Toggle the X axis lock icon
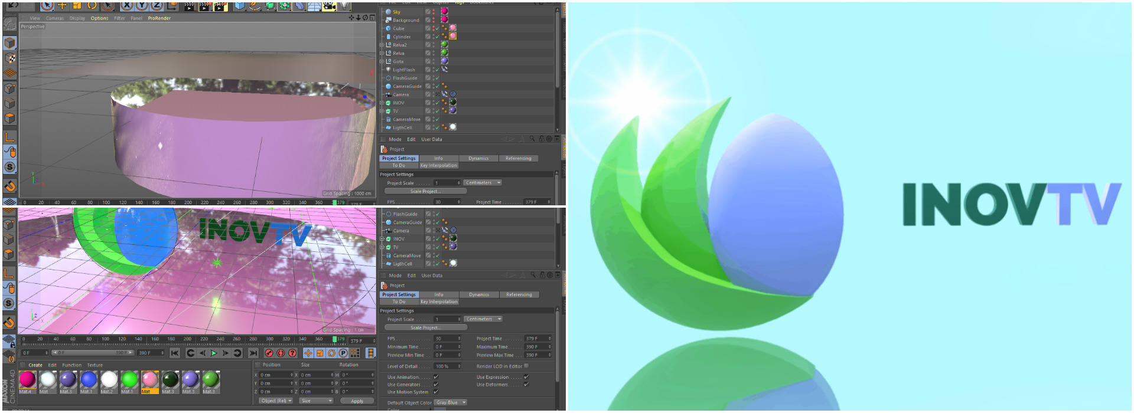 pyautogui.click(x=127, y=6)
